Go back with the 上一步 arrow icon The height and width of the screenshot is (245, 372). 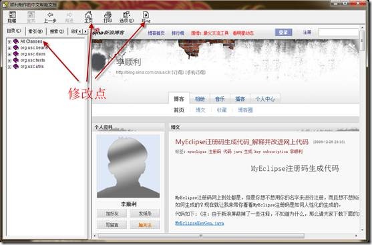[x=50, y=15]
